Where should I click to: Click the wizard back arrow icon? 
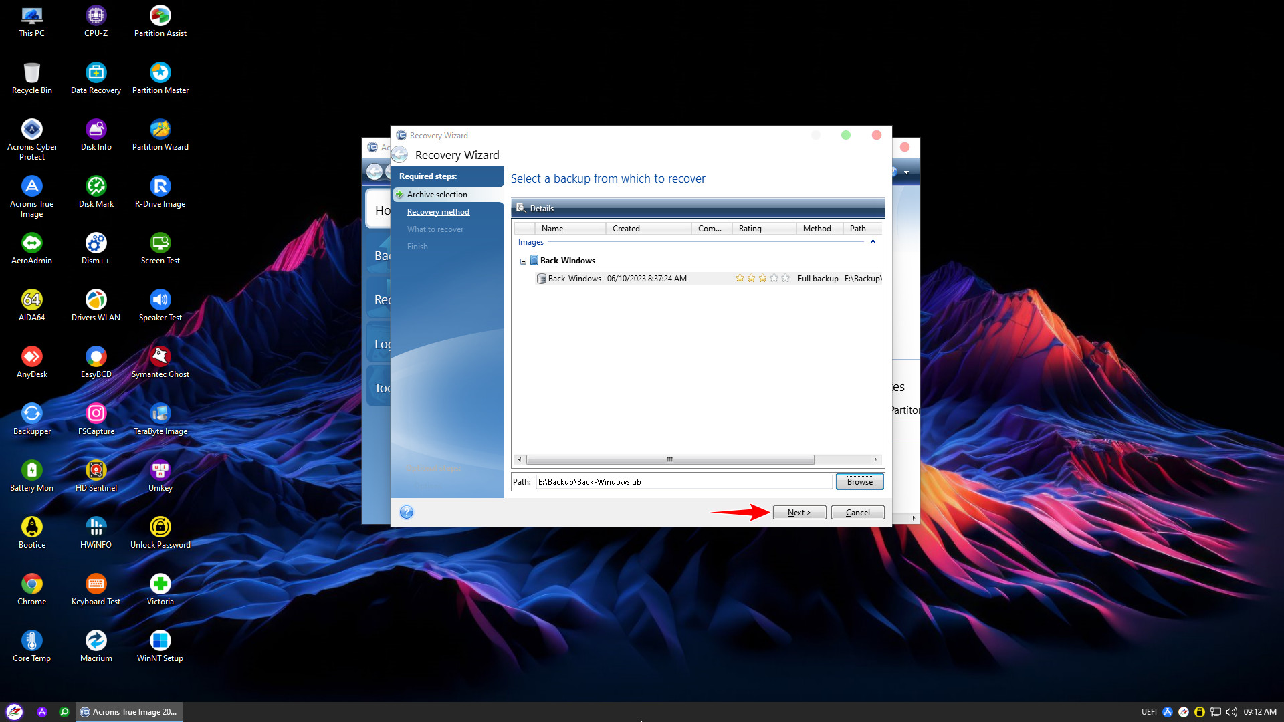[x=400, y=155]
